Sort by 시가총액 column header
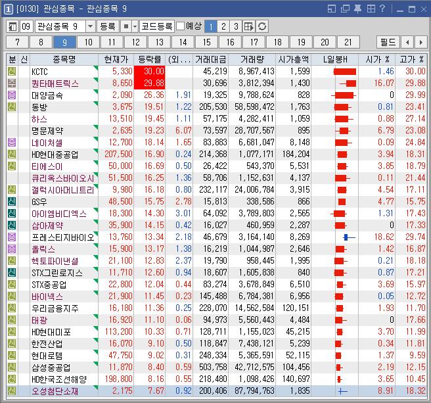Image resolution: width=431 pixels, height=403 pixels. pos(293,59)
